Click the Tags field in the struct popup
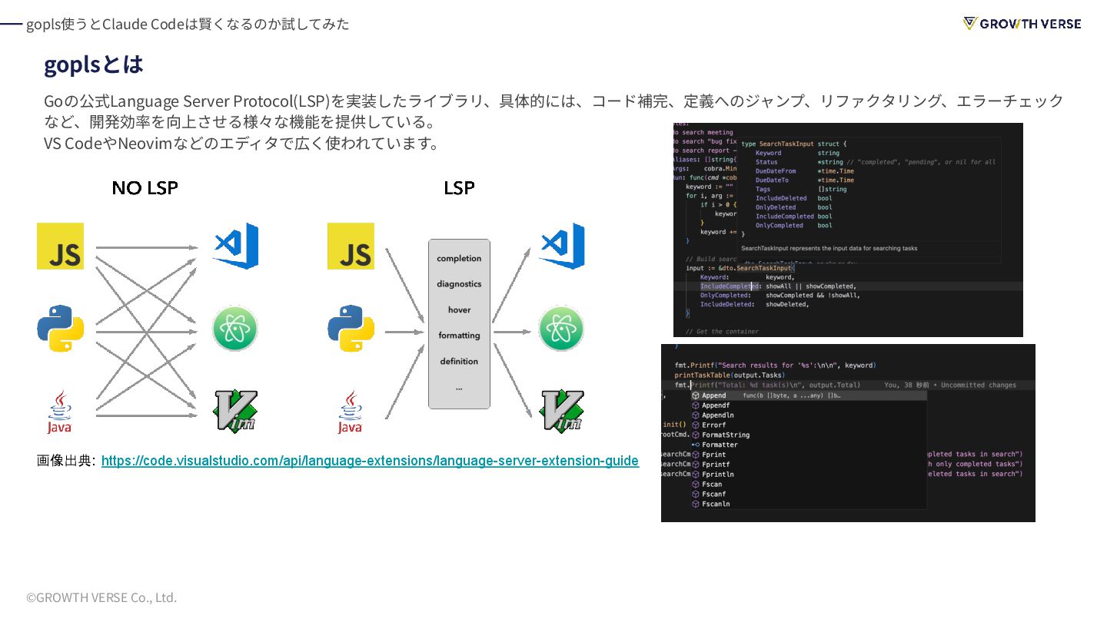Image resolution: width=1107 pixels, height=622 pixels. [x=763, y=189]
